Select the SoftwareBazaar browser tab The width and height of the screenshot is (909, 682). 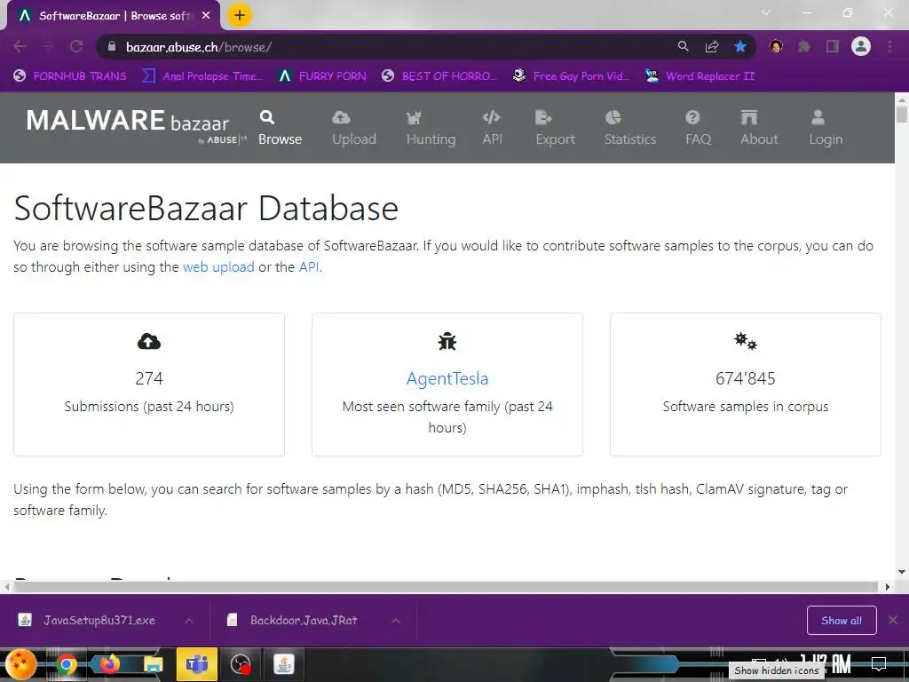point(113,16)
